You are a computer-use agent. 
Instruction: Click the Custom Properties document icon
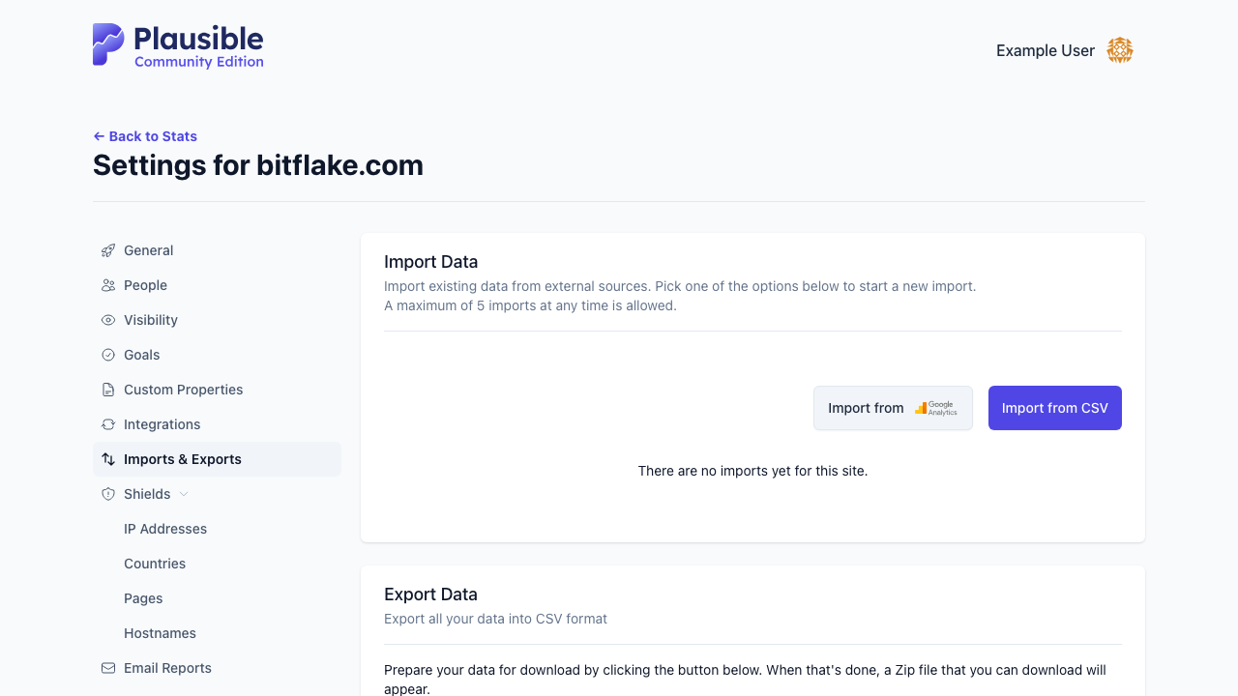pyautogui.click(x=108, y=390)
